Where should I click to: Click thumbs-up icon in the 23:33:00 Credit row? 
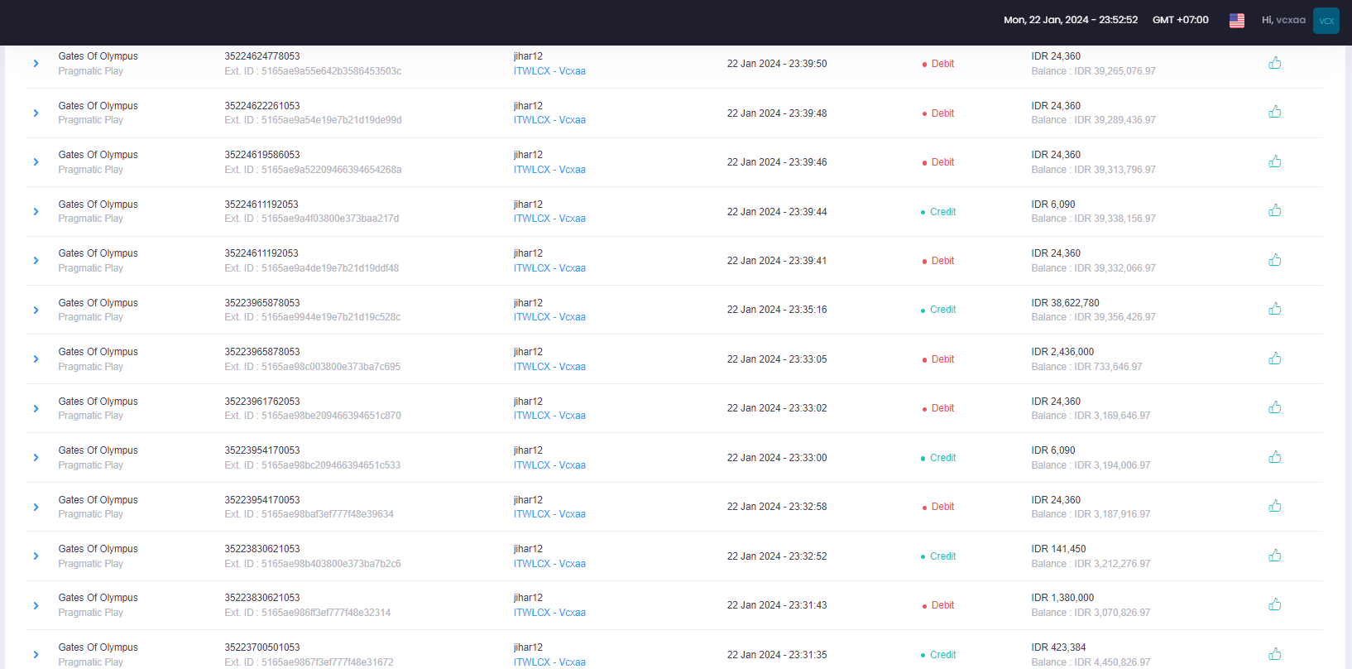point(1275,457)
